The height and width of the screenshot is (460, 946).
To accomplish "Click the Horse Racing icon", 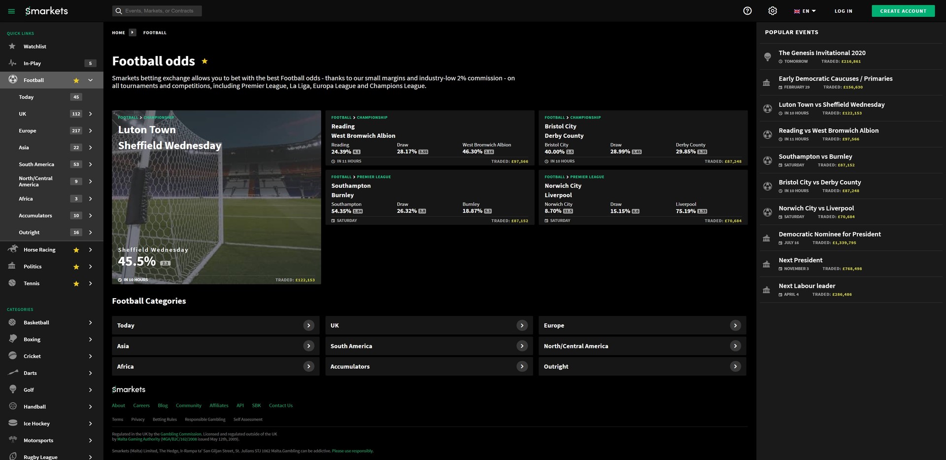I will pos(13,249).
